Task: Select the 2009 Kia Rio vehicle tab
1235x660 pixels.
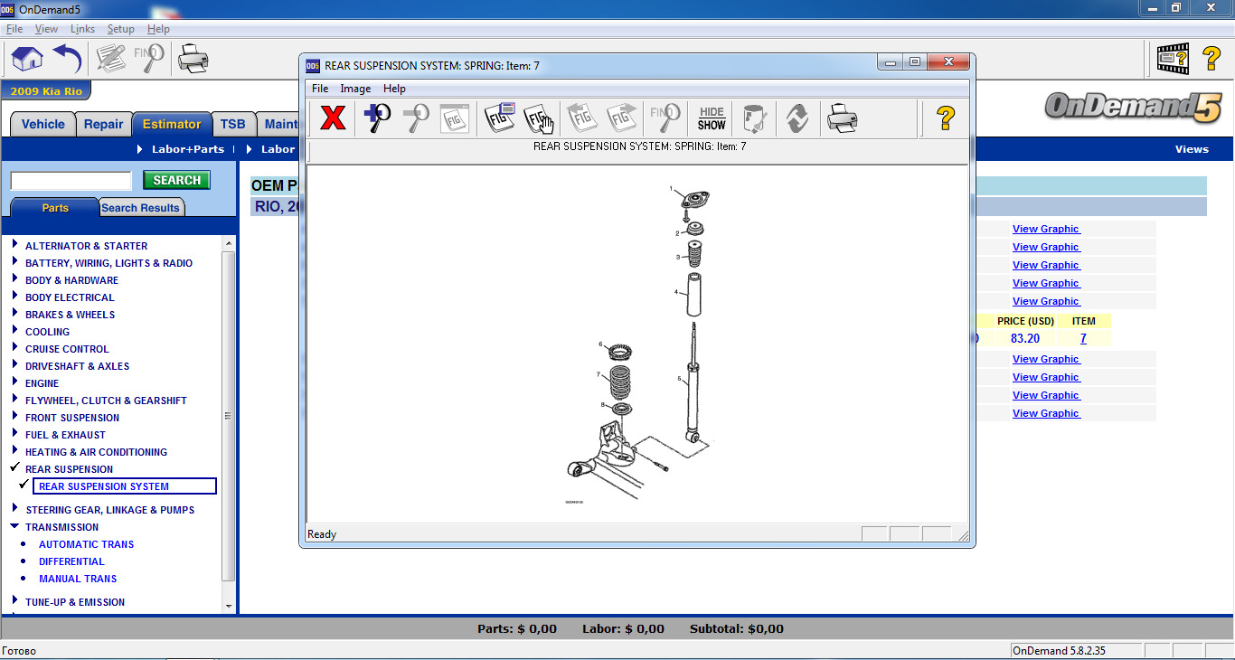Action: pos(45,91)
